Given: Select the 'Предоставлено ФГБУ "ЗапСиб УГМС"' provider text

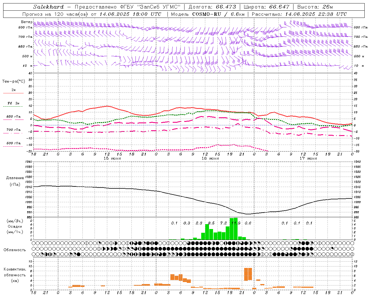Looking at the screenshot, I should (128, 7).
